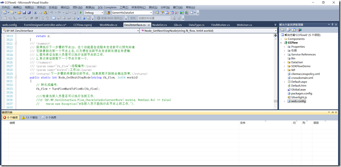Open the 工具(T) menu
This screenshot has height=167, width=341.
[x=124, y=8]
